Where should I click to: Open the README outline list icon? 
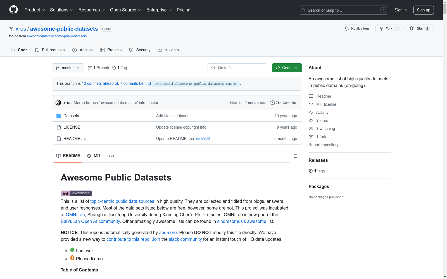tap(294, 156)
